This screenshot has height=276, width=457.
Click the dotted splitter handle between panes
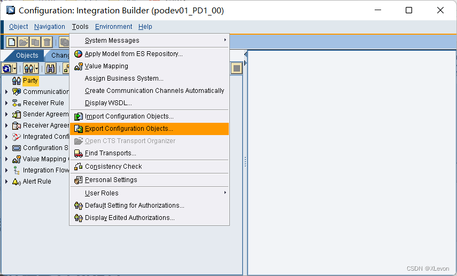pos(245,162)
